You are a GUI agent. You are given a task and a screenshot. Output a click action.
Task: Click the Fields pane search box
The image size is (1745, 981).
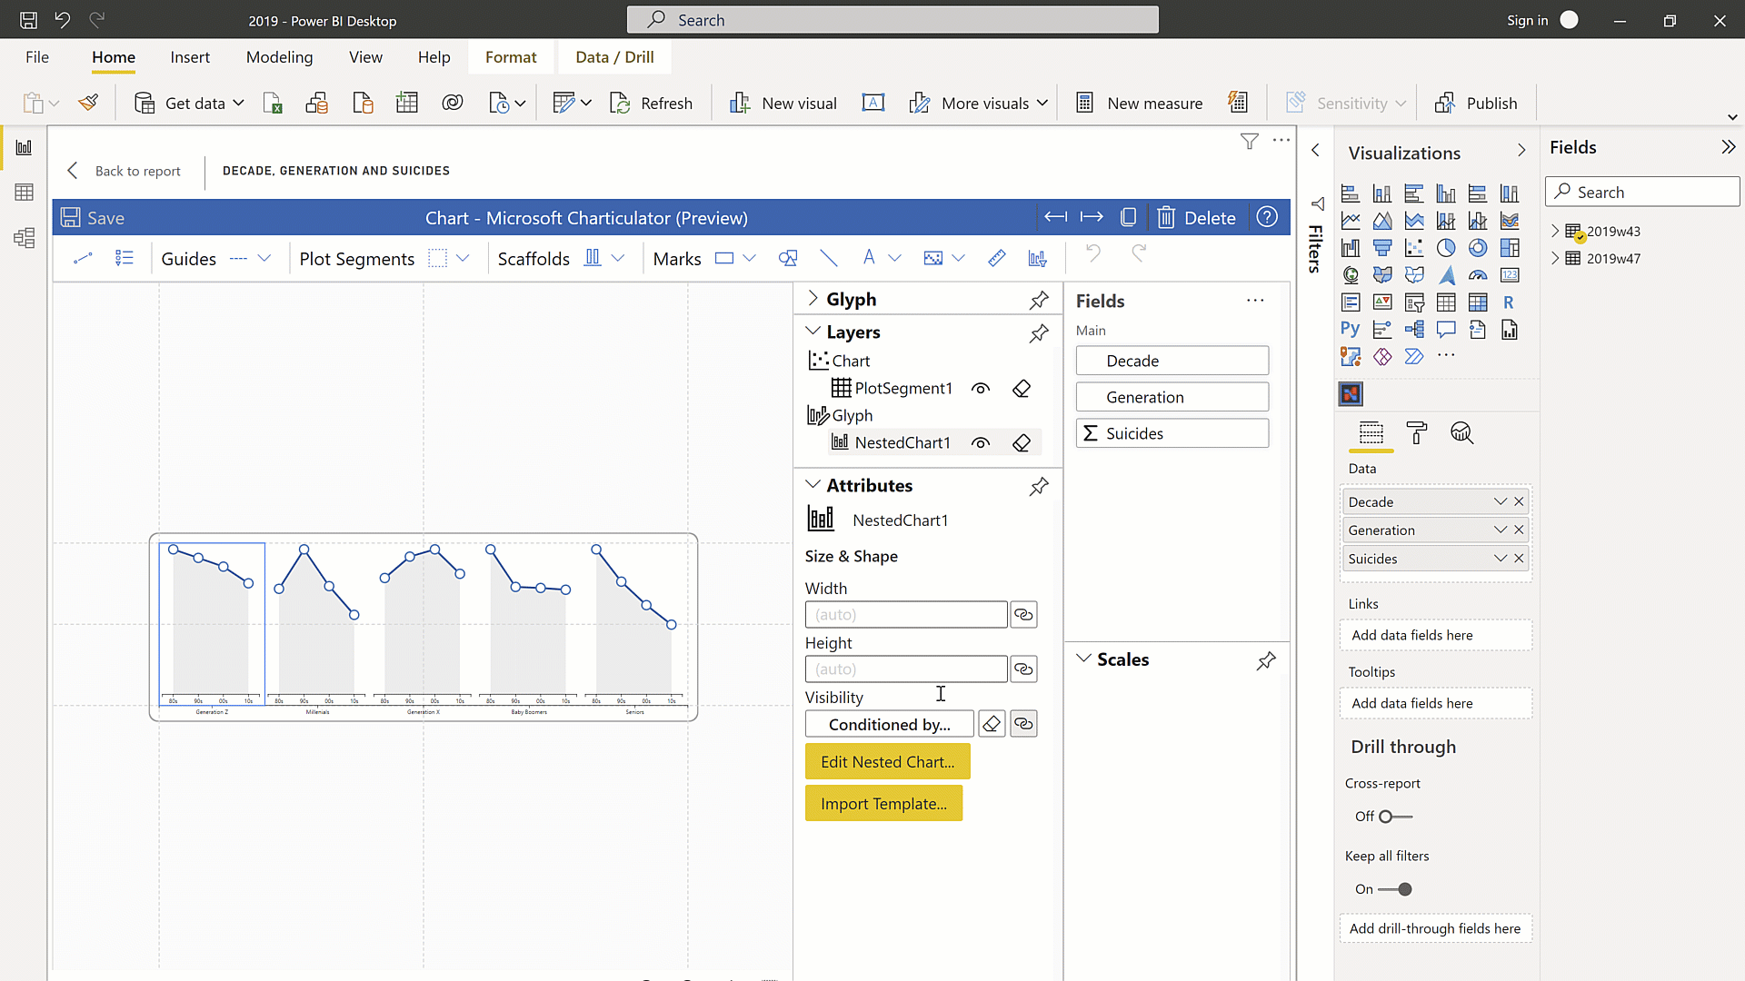point(1642,192)
